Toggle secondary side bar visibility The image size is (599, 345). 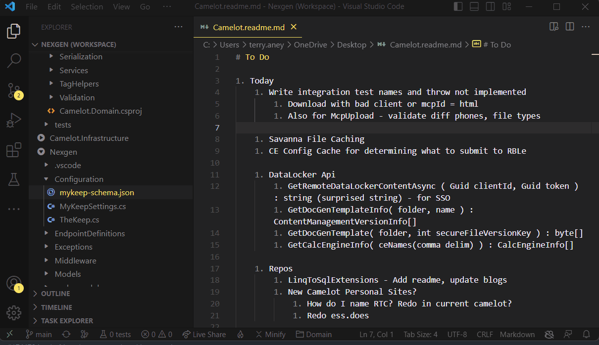pyautogui.click(x=490, y=7)
